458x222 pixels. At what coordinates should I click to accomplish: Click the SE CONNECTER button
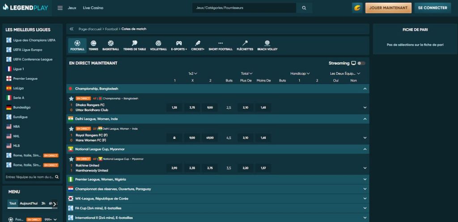(x=433, y=8)
